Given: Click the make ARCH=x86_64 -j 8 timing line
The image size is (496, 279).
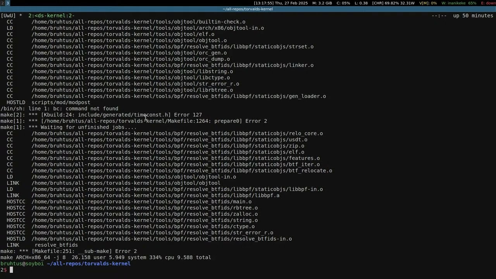Looking at the screenshot, I should point(106,257).
